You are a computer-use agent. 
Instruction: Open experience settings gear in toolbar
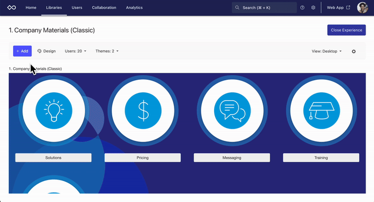pyautogui.click(x=354, y=51)
